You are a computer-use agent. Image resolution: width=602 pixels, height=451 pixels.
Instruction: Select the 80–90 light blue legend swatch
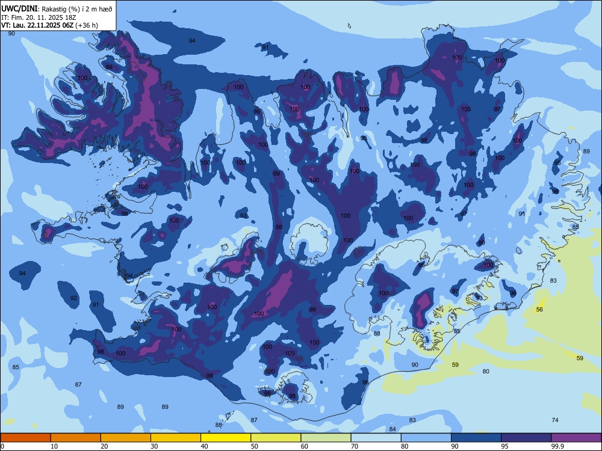click(x=426, y=438)
